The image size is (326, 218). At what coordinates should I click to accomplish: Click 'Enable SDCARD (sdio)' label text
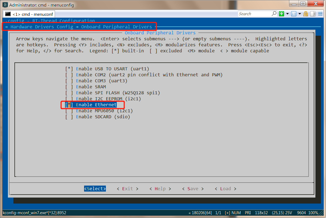(103, 117)
